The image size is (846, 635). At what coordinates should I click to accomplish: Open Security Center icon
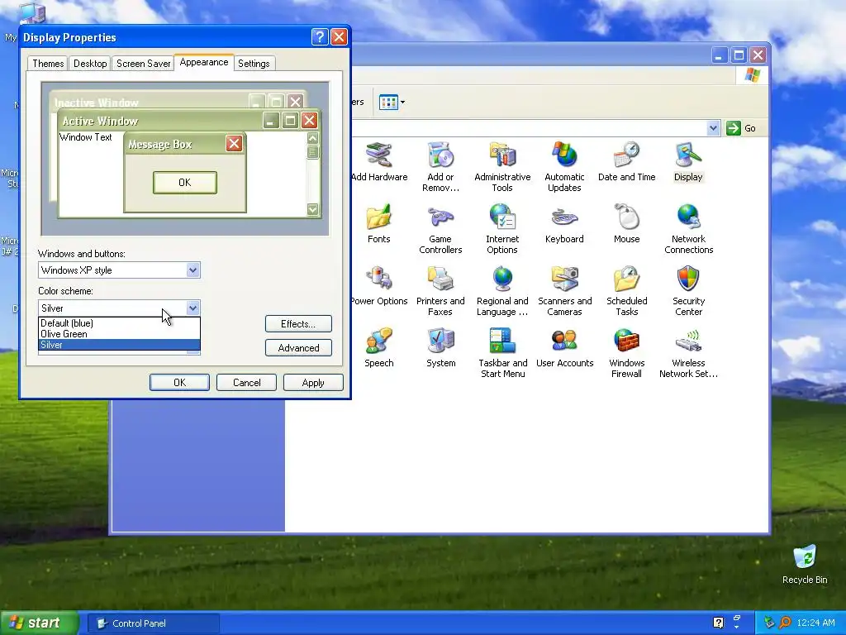688,291
